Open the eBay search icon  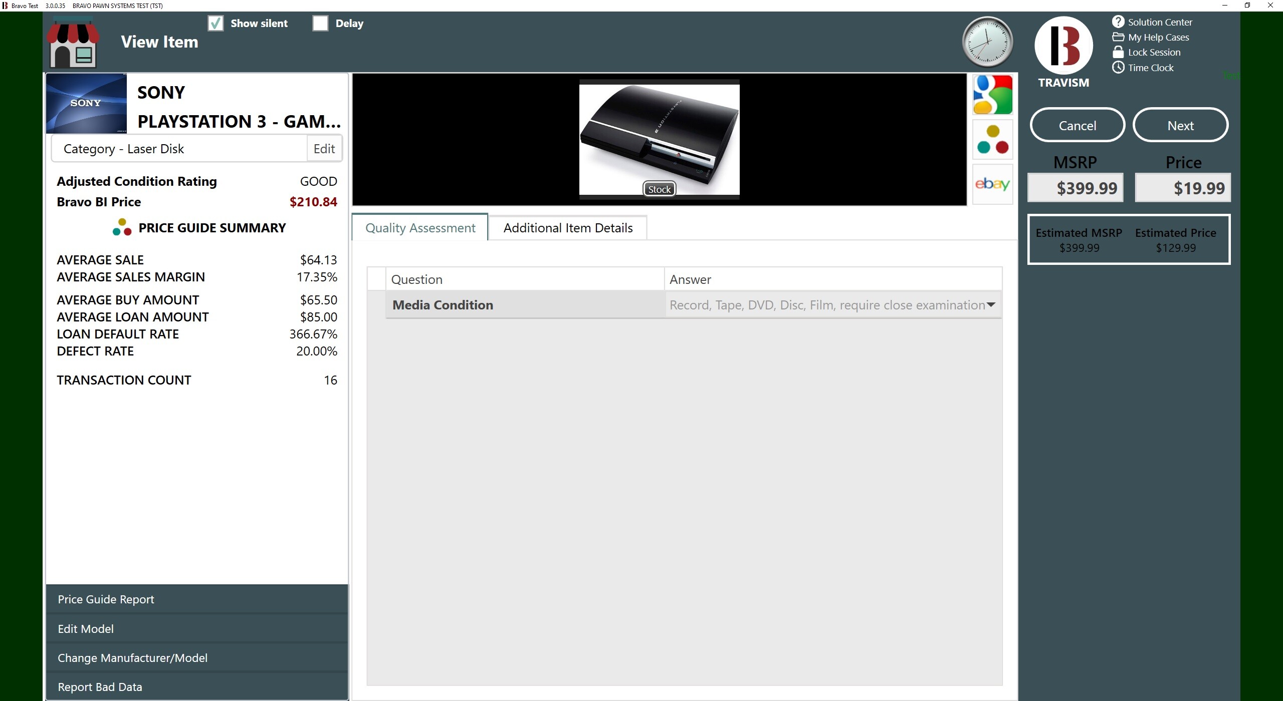pyautogui.click(x=992, y=184)
